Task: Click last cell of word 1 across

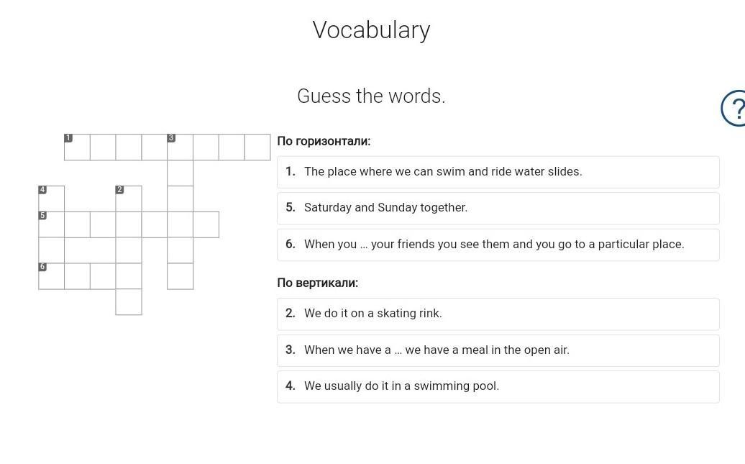Action: pos(257,147)
